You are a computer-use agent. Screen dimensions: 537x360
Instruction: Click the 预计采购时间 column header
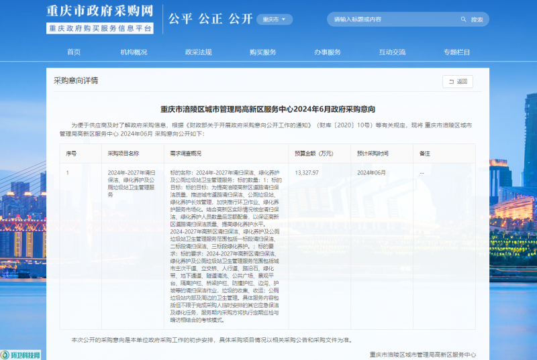373,153
